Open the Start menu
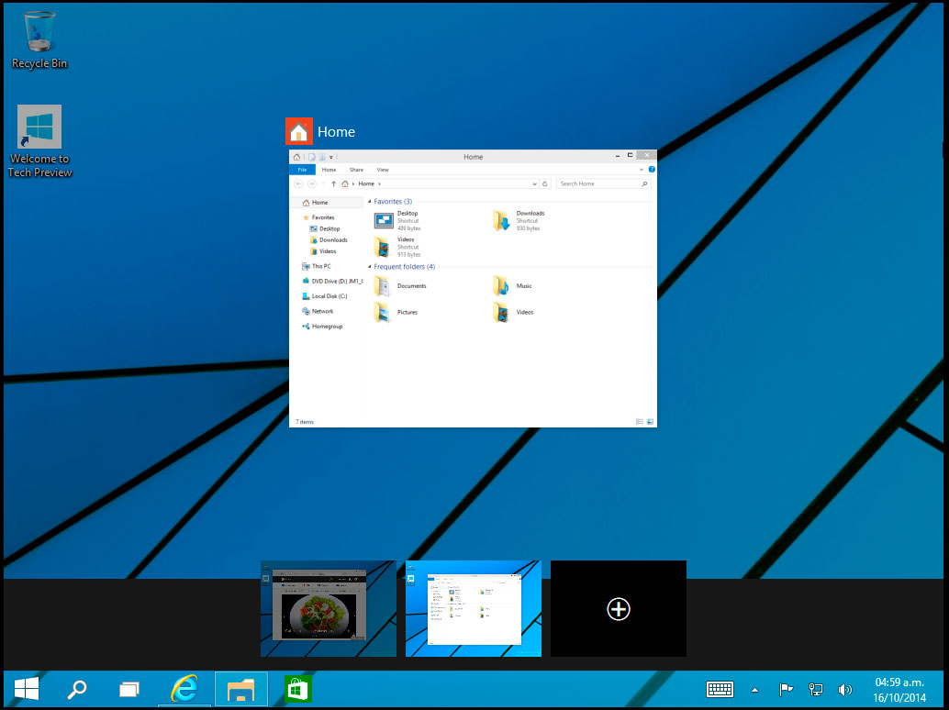949x710 pixels. [26, 689]
